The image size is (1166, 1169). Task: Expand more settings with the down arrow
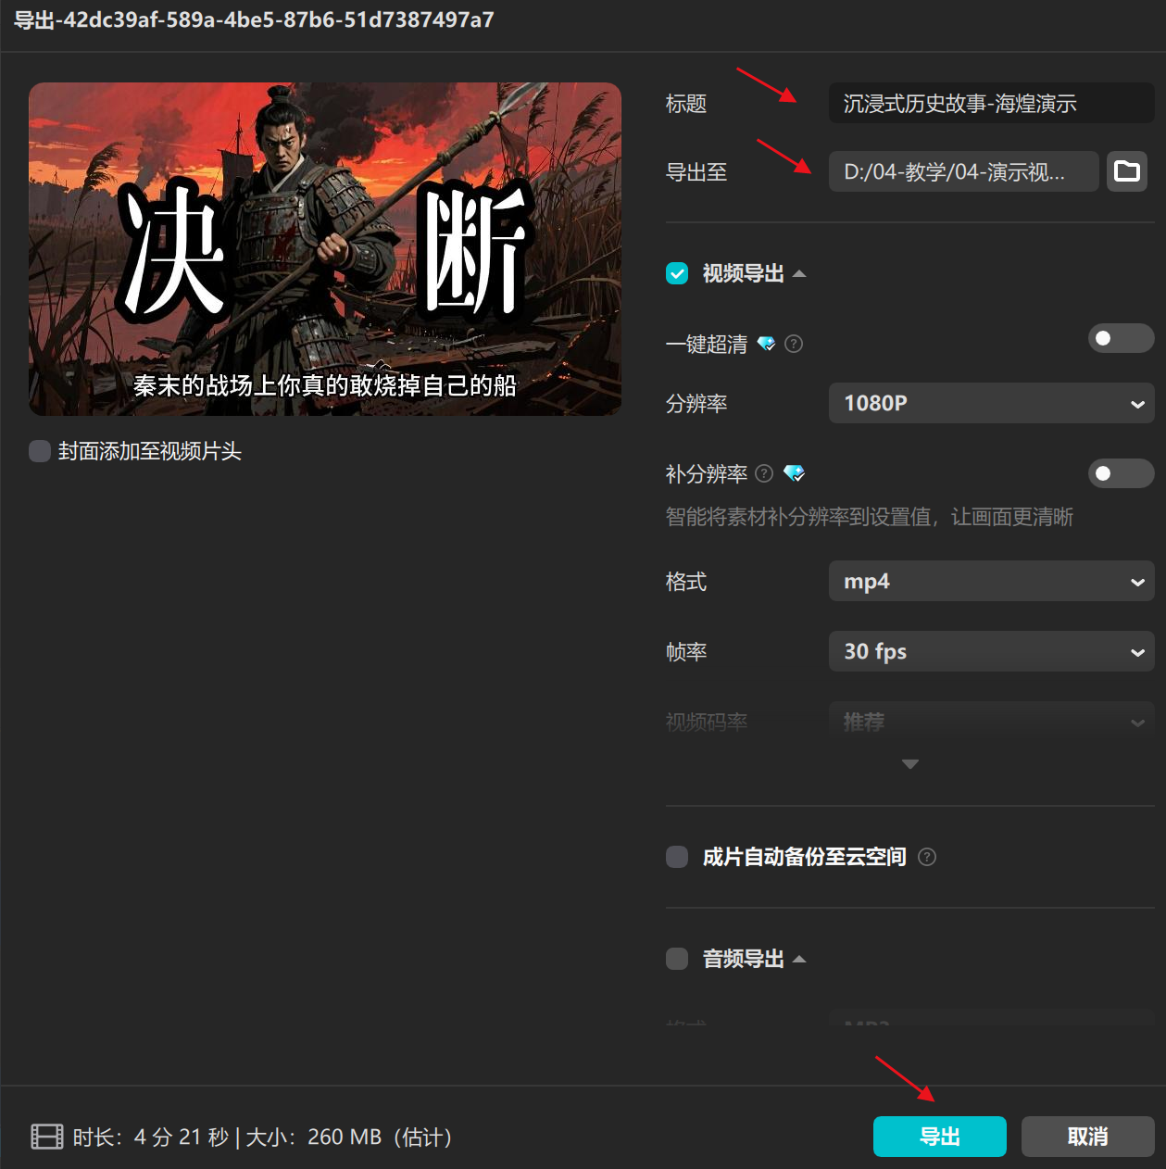click(x=910, y=764)
